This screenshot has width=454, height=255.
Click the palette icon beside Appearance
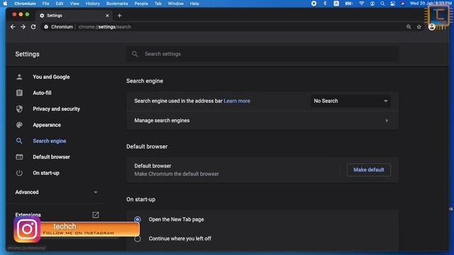19,125
